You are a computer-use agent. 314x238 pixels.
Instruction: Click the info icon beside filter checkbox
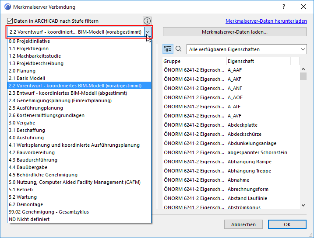[147, 21]
